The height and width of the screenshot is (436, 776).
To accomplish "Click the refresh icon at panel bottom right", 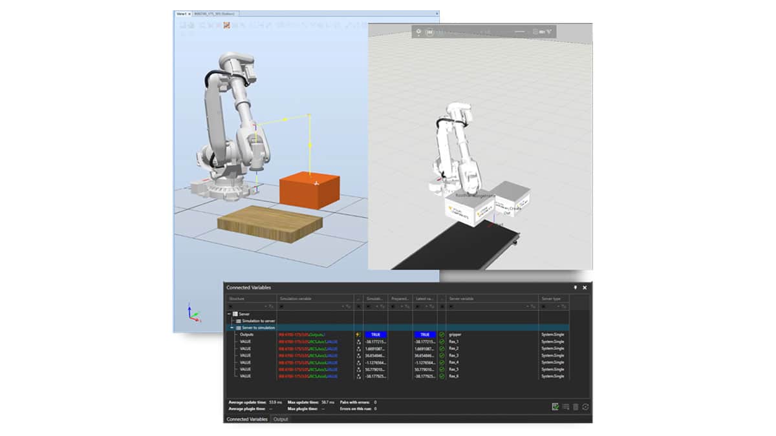I will (585, 406).
